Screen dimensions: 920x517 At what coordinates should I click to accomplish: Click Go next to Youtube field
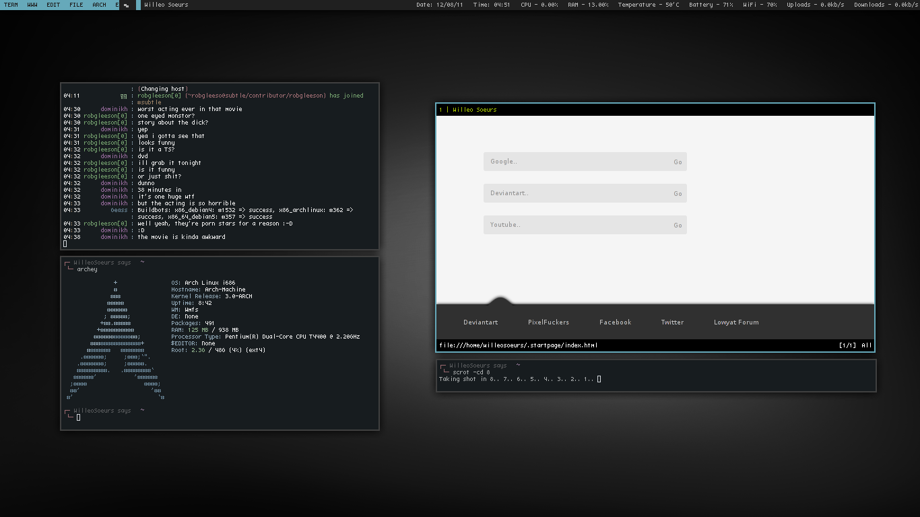tap(678, 225)
